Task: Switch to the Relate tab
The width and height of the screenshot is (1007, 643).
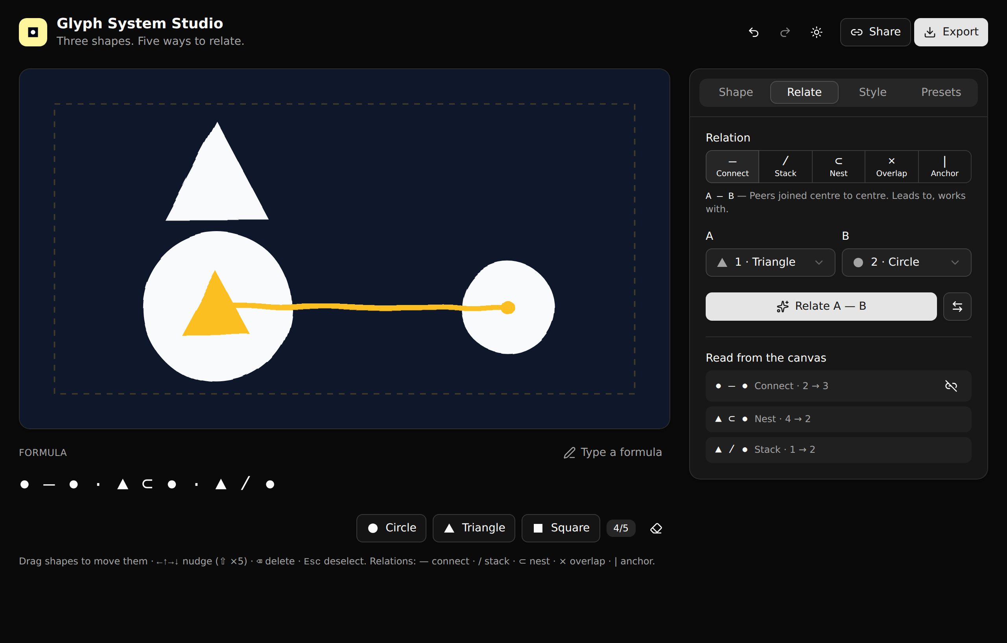Action: point(804,92)
